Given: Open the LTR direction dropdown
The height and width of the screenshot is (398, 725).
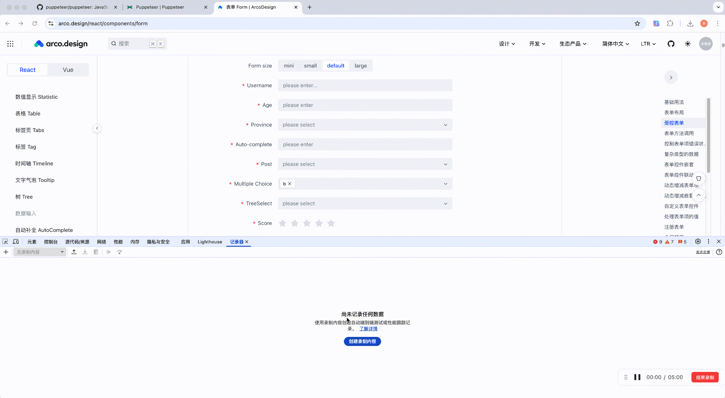Looking at the screenshot, I should (648, 44).
